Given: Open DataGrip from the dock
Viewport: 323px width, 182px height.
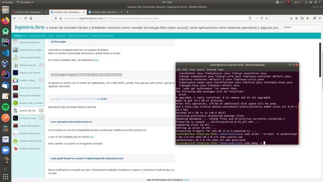Looking at the screenshot, I should click(6, 42).
